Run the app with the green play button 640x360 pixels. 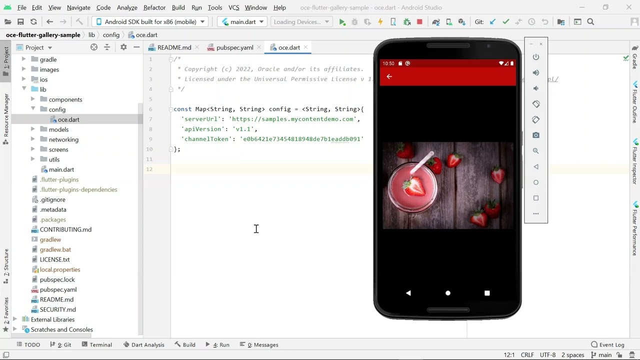coord(342,22)
